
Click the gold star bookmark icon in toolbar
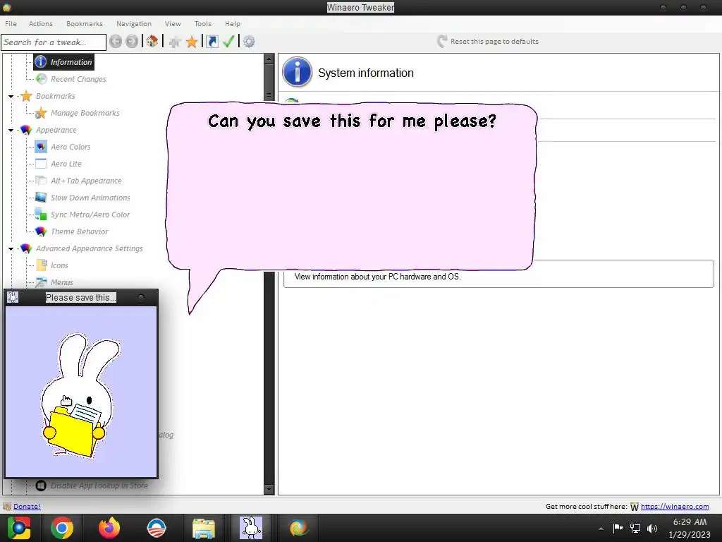pyautogui.click(x=192, y=42)
